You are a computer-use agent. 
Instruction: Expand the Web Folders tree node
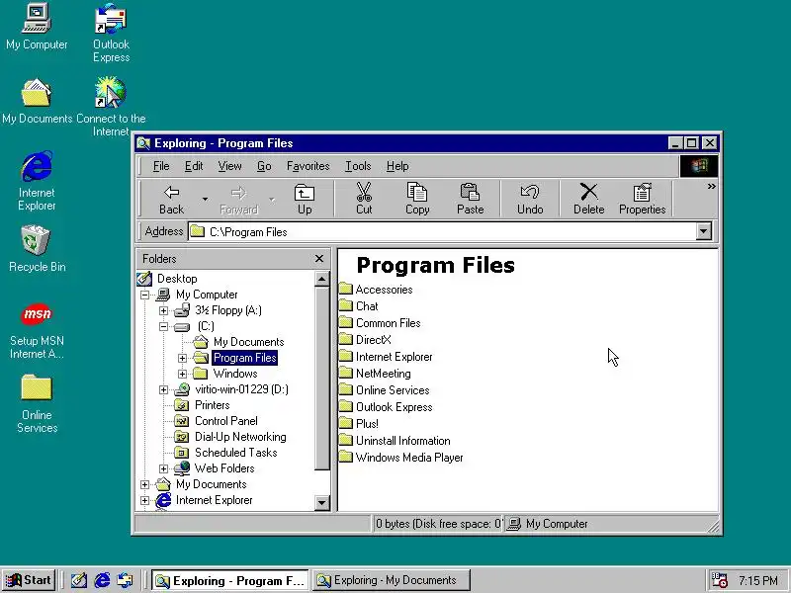click(163, 468)
